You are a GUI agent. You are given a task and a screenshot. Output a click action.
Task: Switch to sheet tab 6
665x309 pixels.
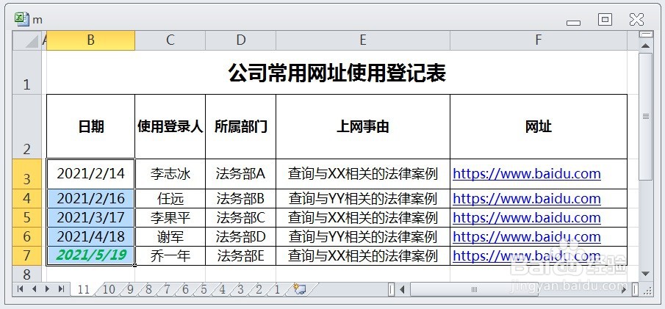[x=185, y=289]
